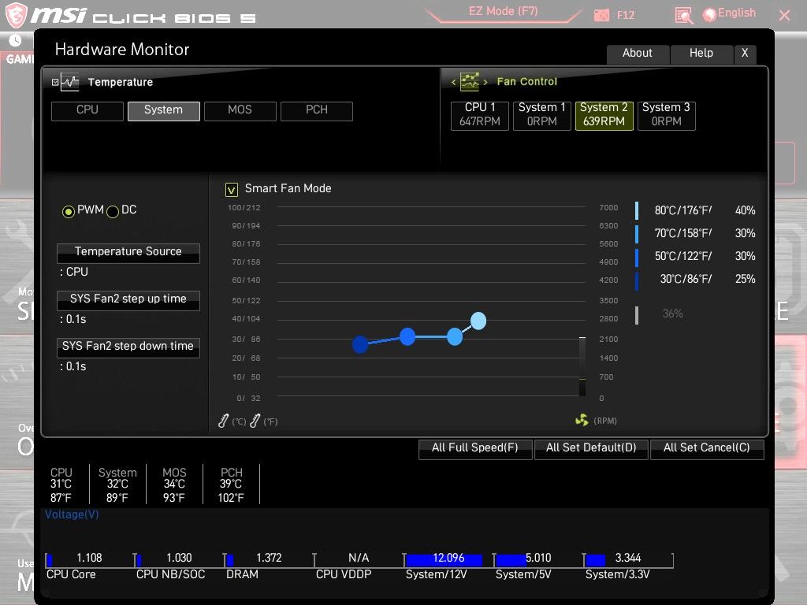Click the 80°C/176°F 40% setpoint
This screenshot has width=807, height=605.
[695, 210]
